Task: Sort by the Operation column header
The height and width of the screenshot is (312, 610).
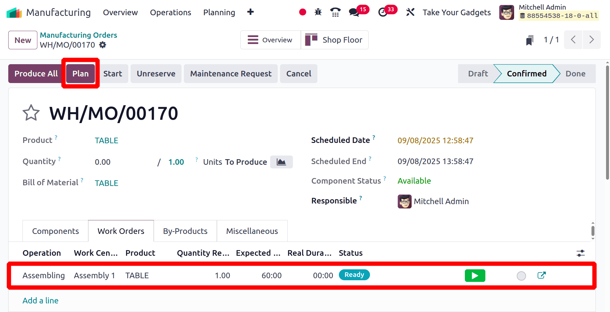Action: coord(42,253)
